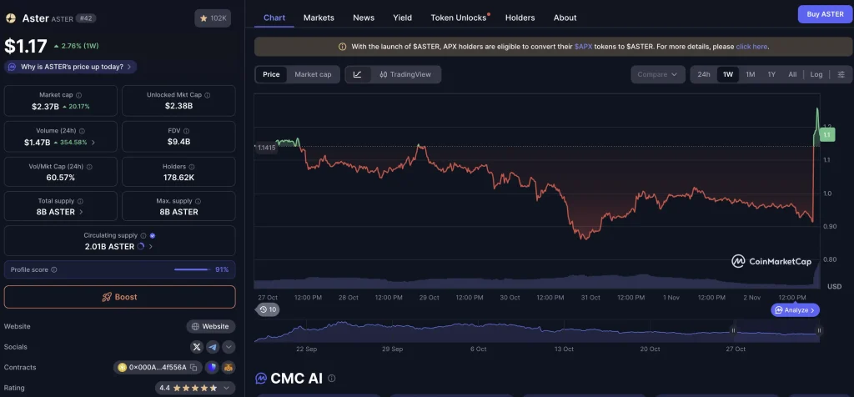The width and height of the screenshot is (854, 397).
Task: Click the Profile score info icon
Action: [x=54, y=269]
